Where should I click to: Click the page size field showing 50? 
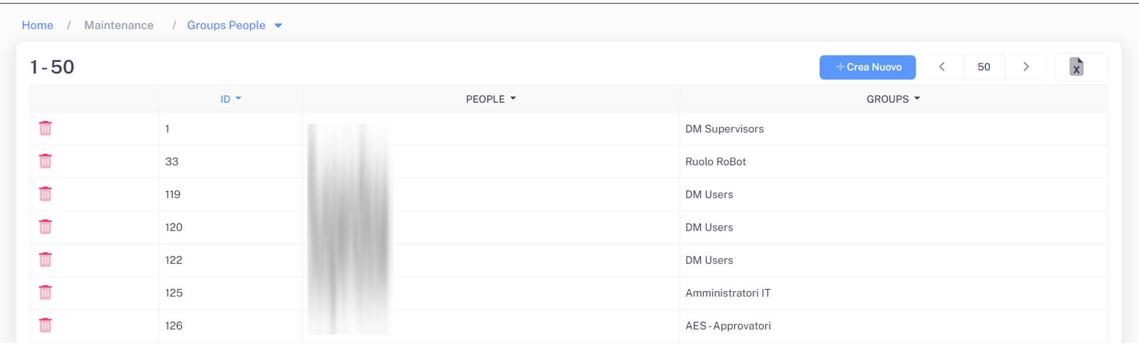tap(984, 67)
